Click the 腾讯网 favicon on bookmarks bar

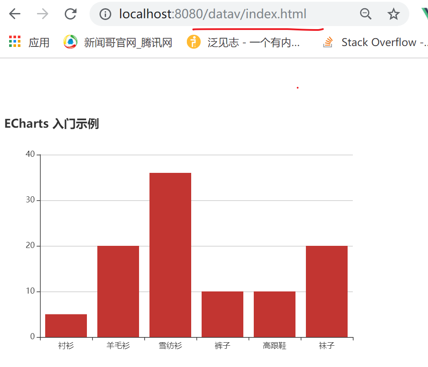click(68, 42)
